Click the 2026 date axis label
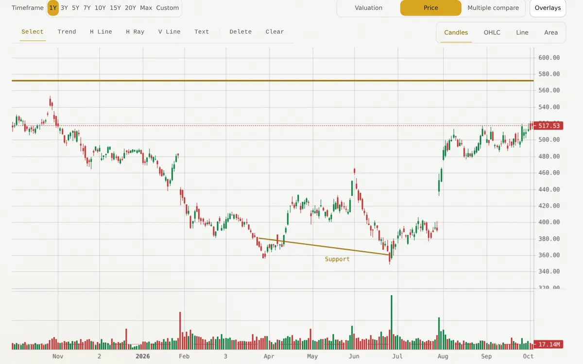The width and height of the screenshot is (583, 364). tap(142, 356)
